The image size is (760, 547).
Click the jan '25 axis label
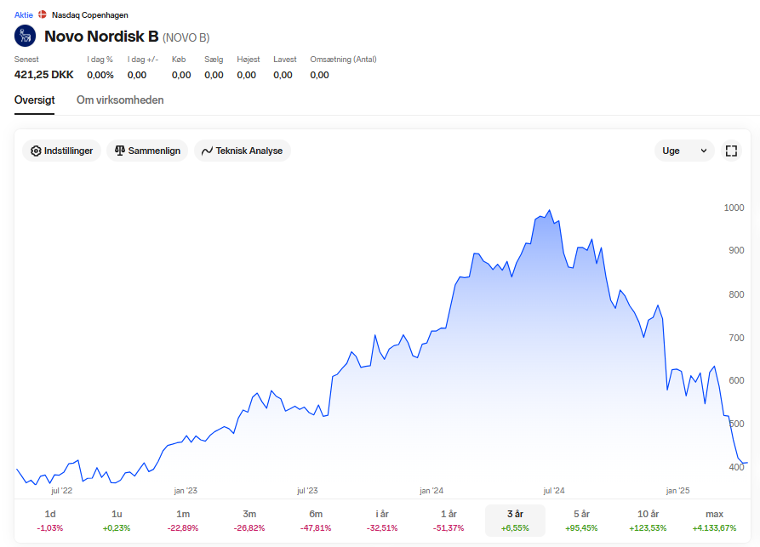click(x=677, y=490)
